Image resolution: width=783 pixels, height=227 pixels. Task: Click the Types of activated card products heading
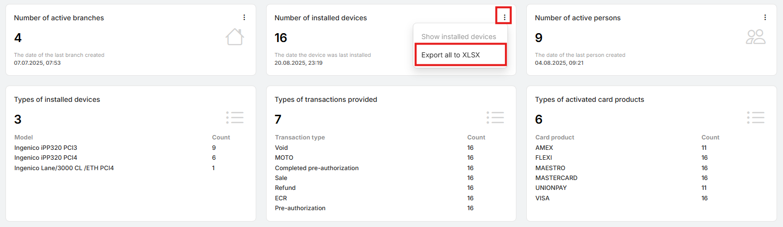589,99
